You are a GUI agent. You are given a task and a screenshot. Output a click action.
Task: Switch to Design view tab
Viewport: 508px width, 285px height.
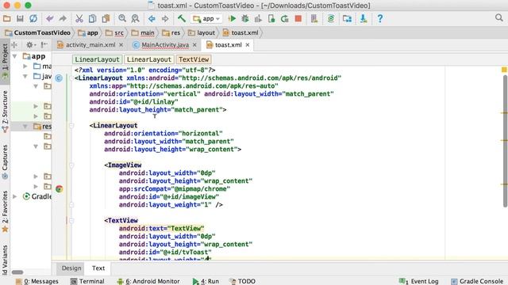pos(71,268)
